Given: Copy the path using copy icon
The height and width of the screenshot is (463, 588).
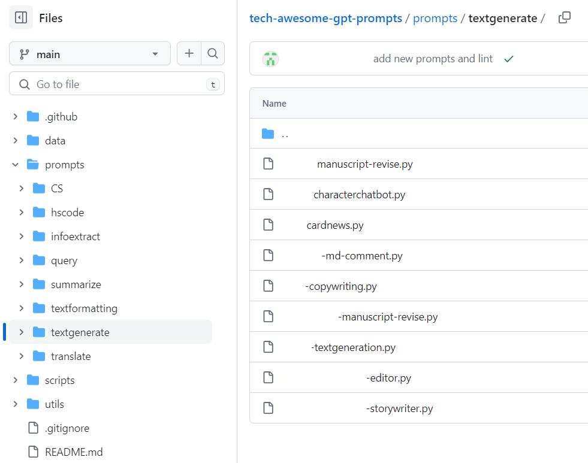Looking at the screenshot, I should (x=564, y=18).
